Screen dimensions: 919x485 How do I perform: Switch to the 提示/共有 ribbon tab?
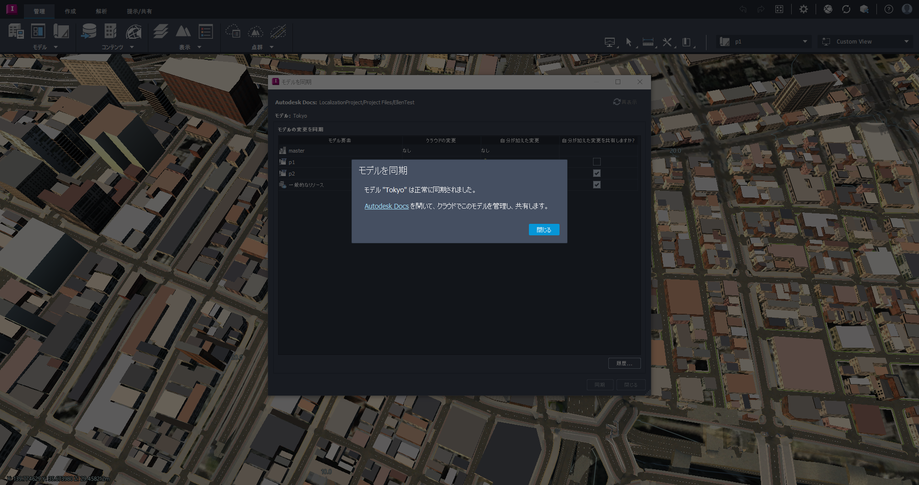pos(139,11)
